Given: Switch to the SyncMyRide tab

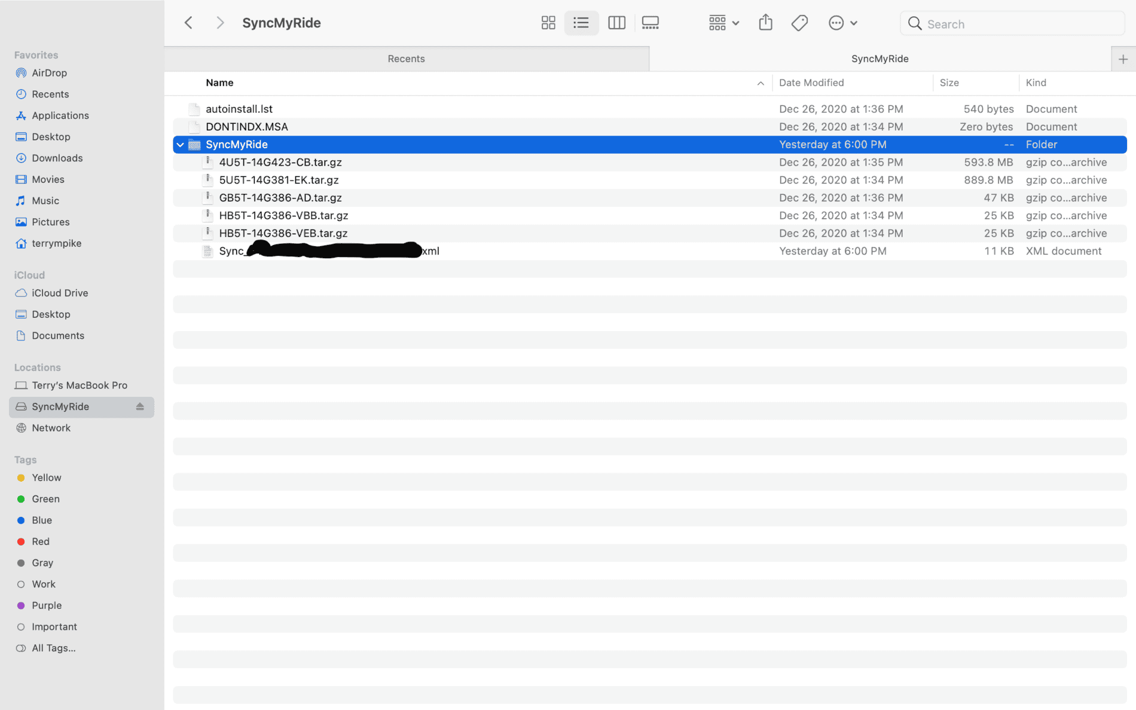Looking at the screenshot, I should 880,59.
